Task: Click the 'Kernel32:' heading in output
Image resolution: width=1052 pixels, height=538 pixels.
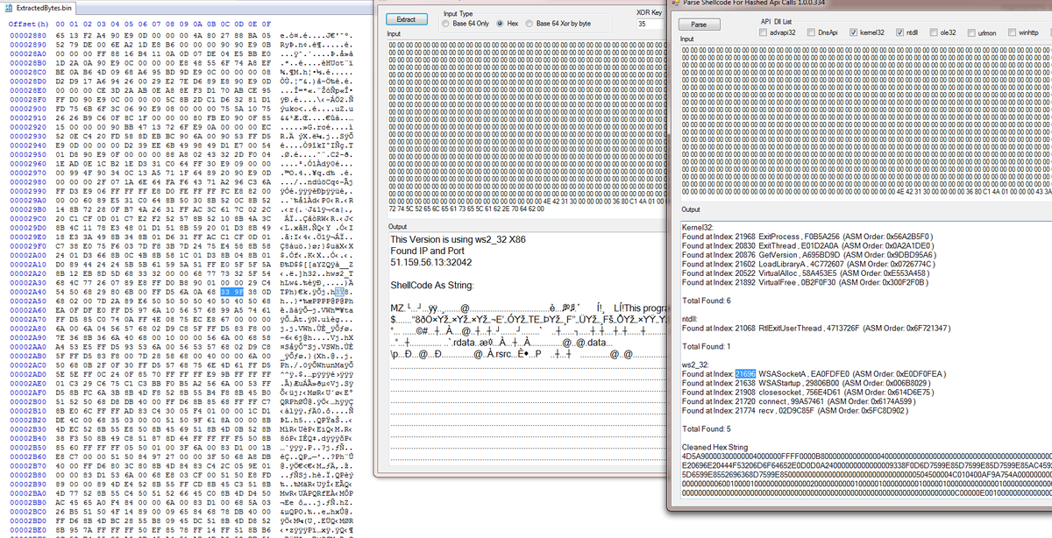Action: click(x=696, y=227)
